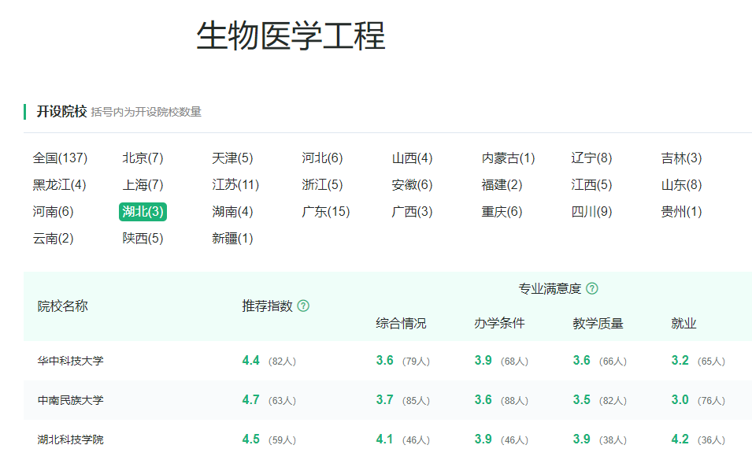Select 重庆(6) region filter
Screen dimensions: 752x471
(502, 212)
